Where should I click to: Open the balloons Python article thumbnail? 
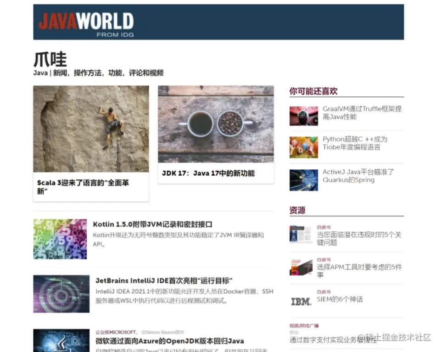304,147
